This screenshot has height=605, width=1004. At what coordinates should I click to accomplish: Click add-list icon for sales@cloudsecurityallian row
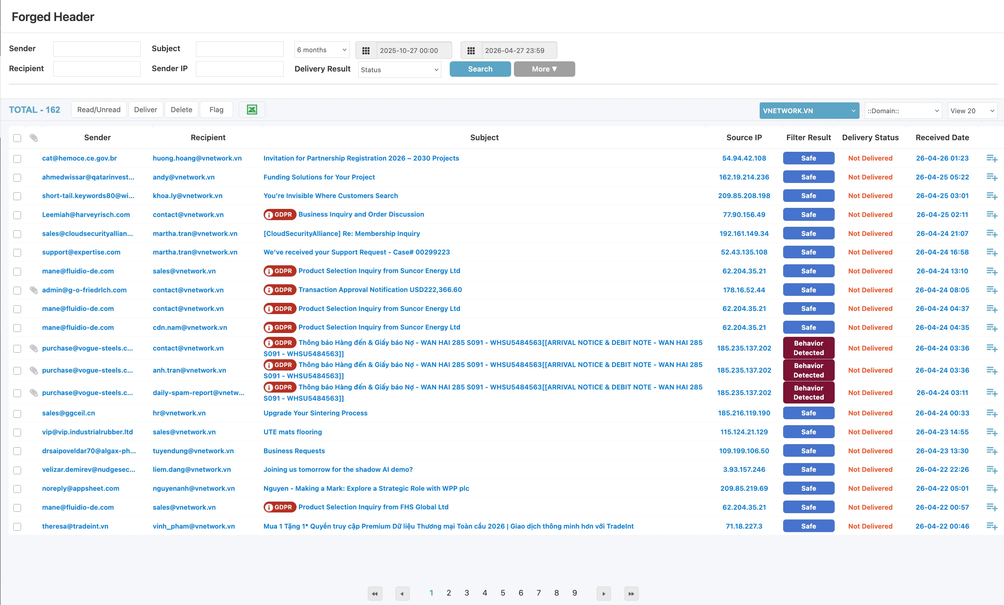point(992,233)
